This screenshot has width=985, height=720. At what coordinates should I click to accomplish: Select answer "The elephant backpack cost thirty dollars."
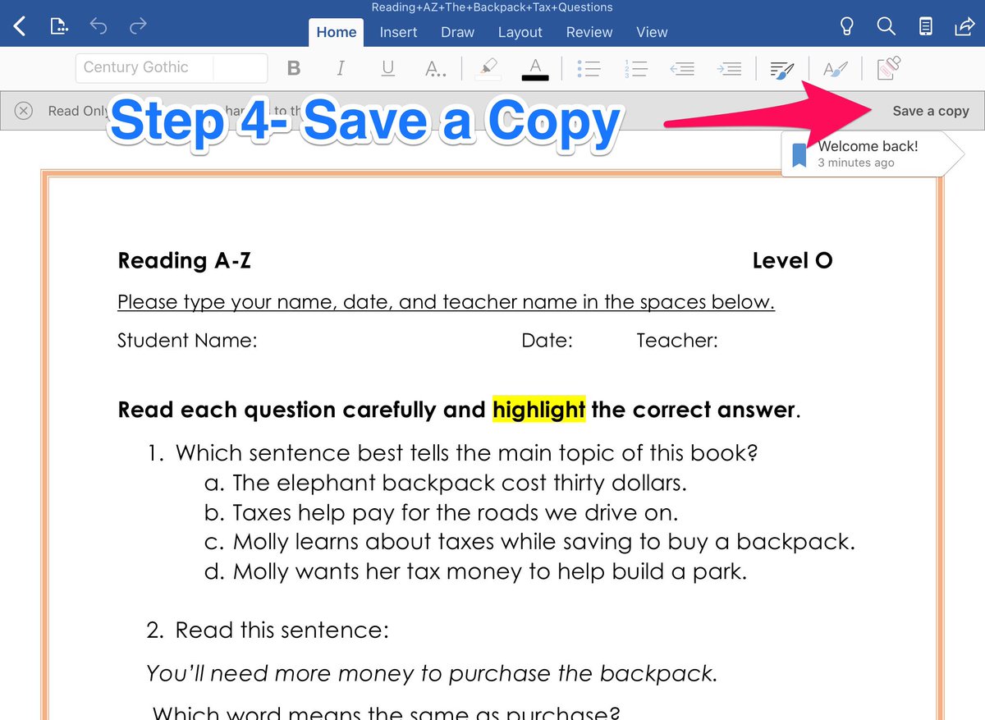pos(459,483)
